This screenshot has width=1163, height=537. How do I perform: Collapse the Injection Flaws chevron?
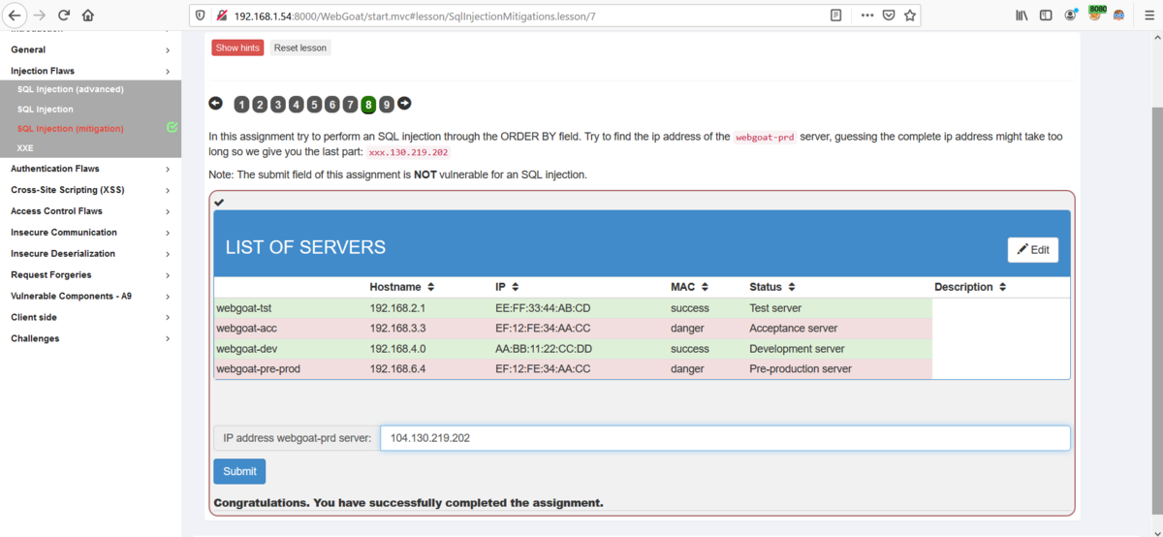(x=168, y=72)
